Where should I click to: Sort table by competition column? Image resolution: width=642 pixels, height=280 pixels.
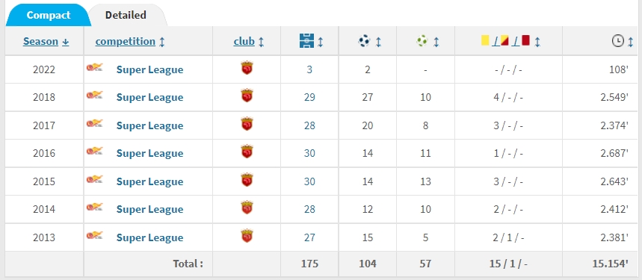click(130, 41)
